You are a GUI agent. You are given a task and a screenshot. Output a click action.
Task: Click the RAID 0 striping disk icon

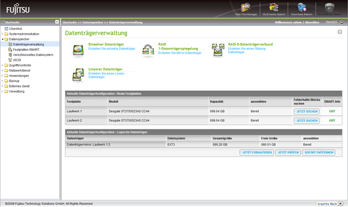point(218,49)
